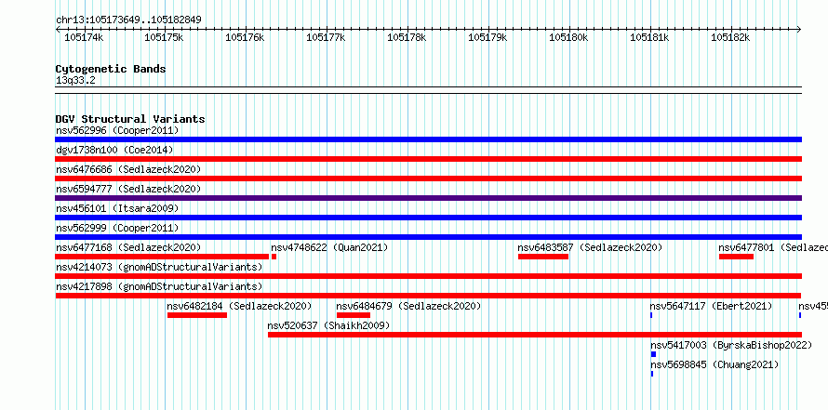Image resolution: width=828 pixels, height=410 pixels.
Task: Click the 105176k ruler label
Action: (x=245, y=37)
